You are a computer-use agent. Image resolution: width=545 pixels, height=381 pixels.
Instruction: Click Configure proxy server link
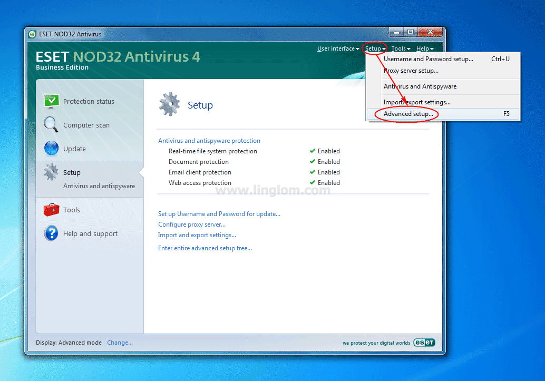click(x=192, y=224)
